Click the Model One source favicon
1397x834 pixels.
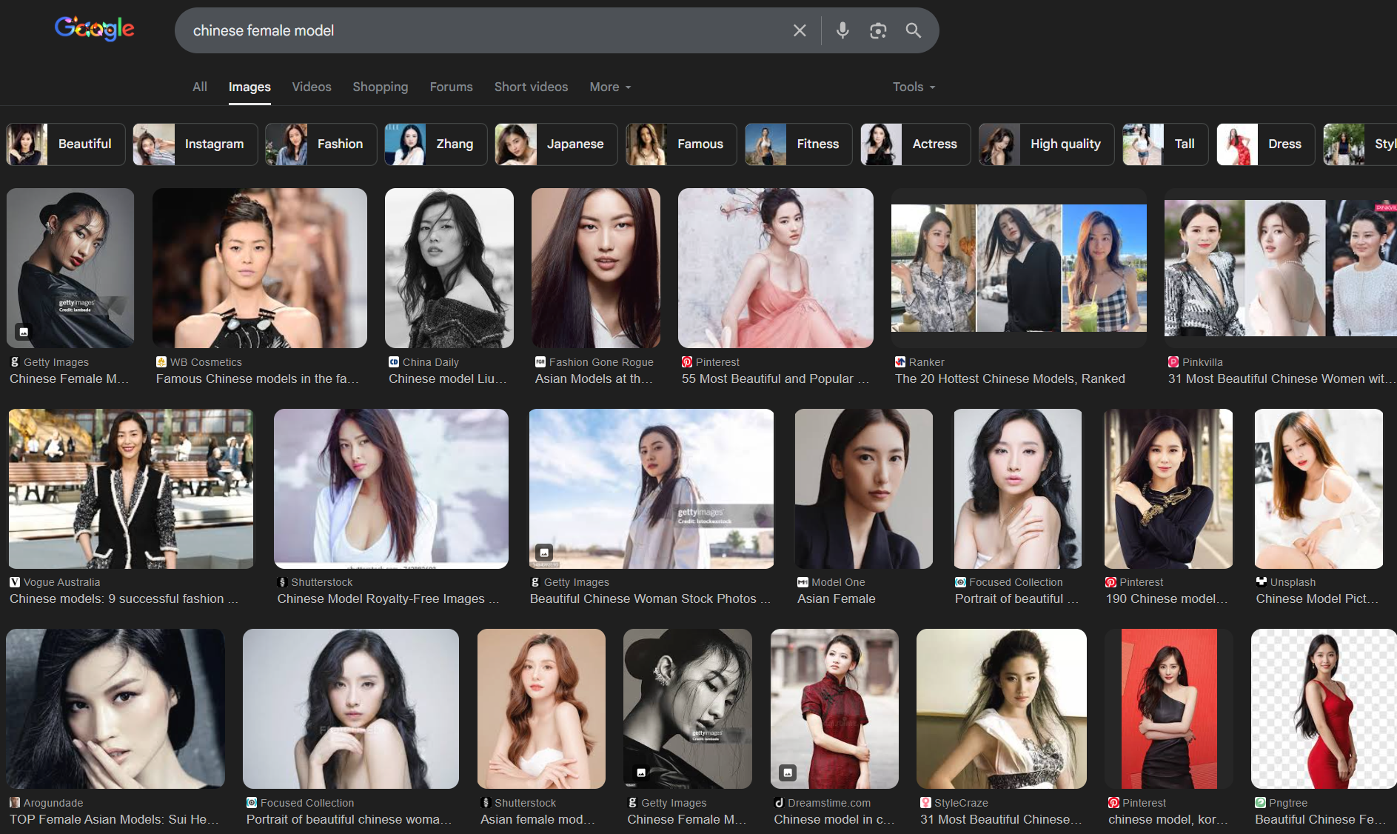tap(803, 582)
